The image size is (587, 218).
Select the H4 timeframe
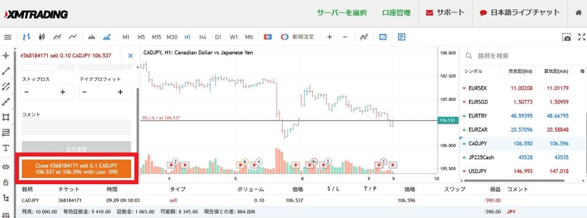[202, 37]
